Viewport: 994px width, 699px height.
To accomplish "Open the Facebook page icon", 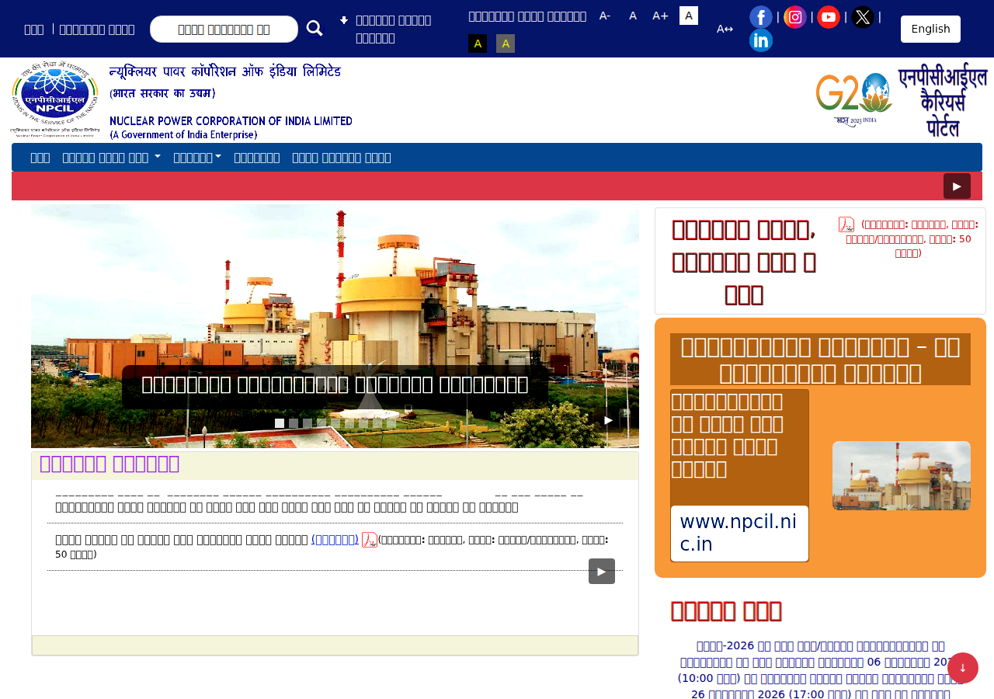I will point(761,17).
